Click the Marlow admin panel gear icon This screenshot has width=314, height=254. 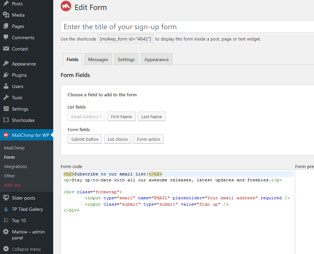[x=6, y=232]
